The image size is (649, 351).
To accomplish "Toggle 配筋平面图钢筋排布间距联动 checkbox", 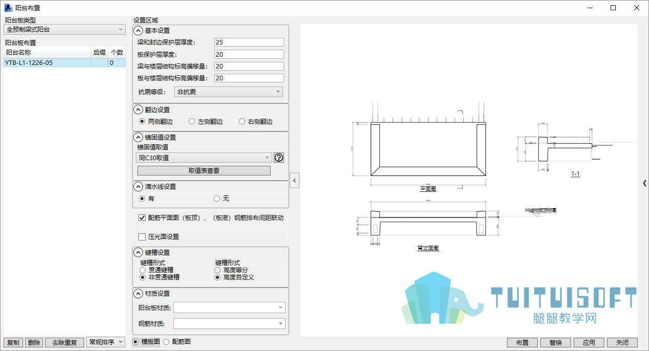I will [x=143, y=218].
